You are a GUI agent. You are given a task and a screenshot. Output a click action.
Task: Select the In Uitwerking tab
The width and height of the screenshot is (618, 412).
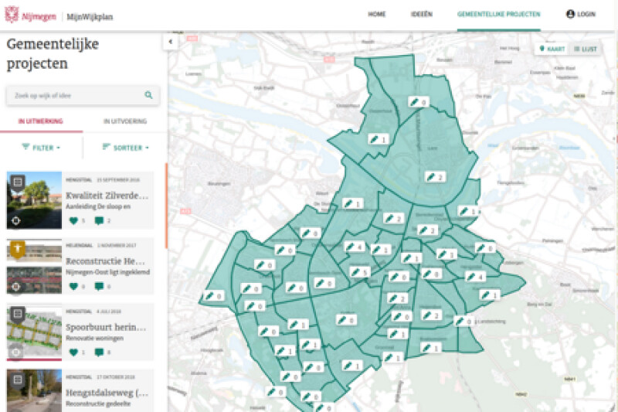pos(41,121)
